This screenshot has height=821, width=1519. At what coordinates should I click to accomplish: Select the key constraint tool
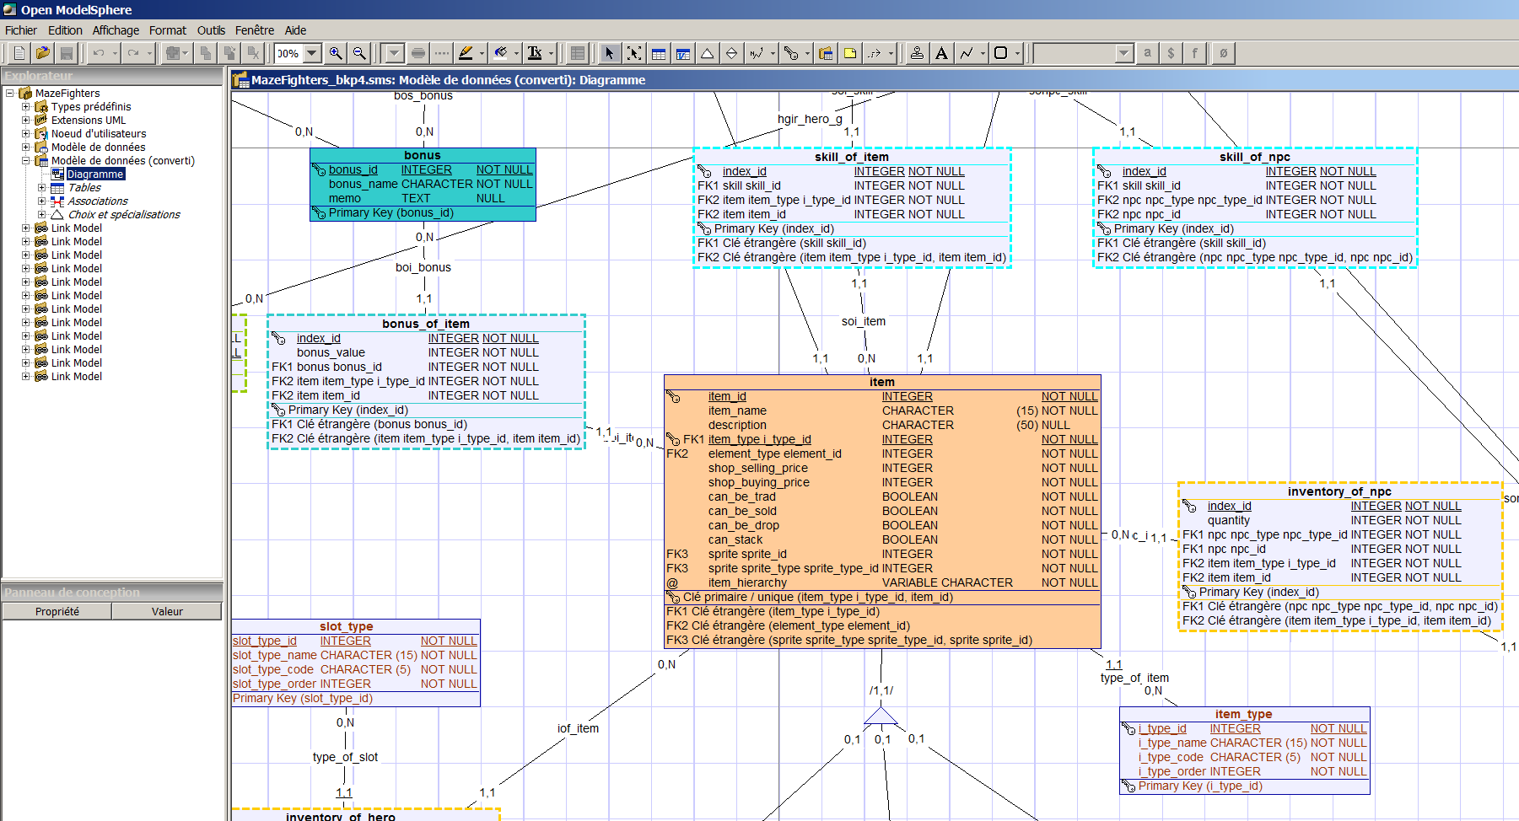[791, 53]
